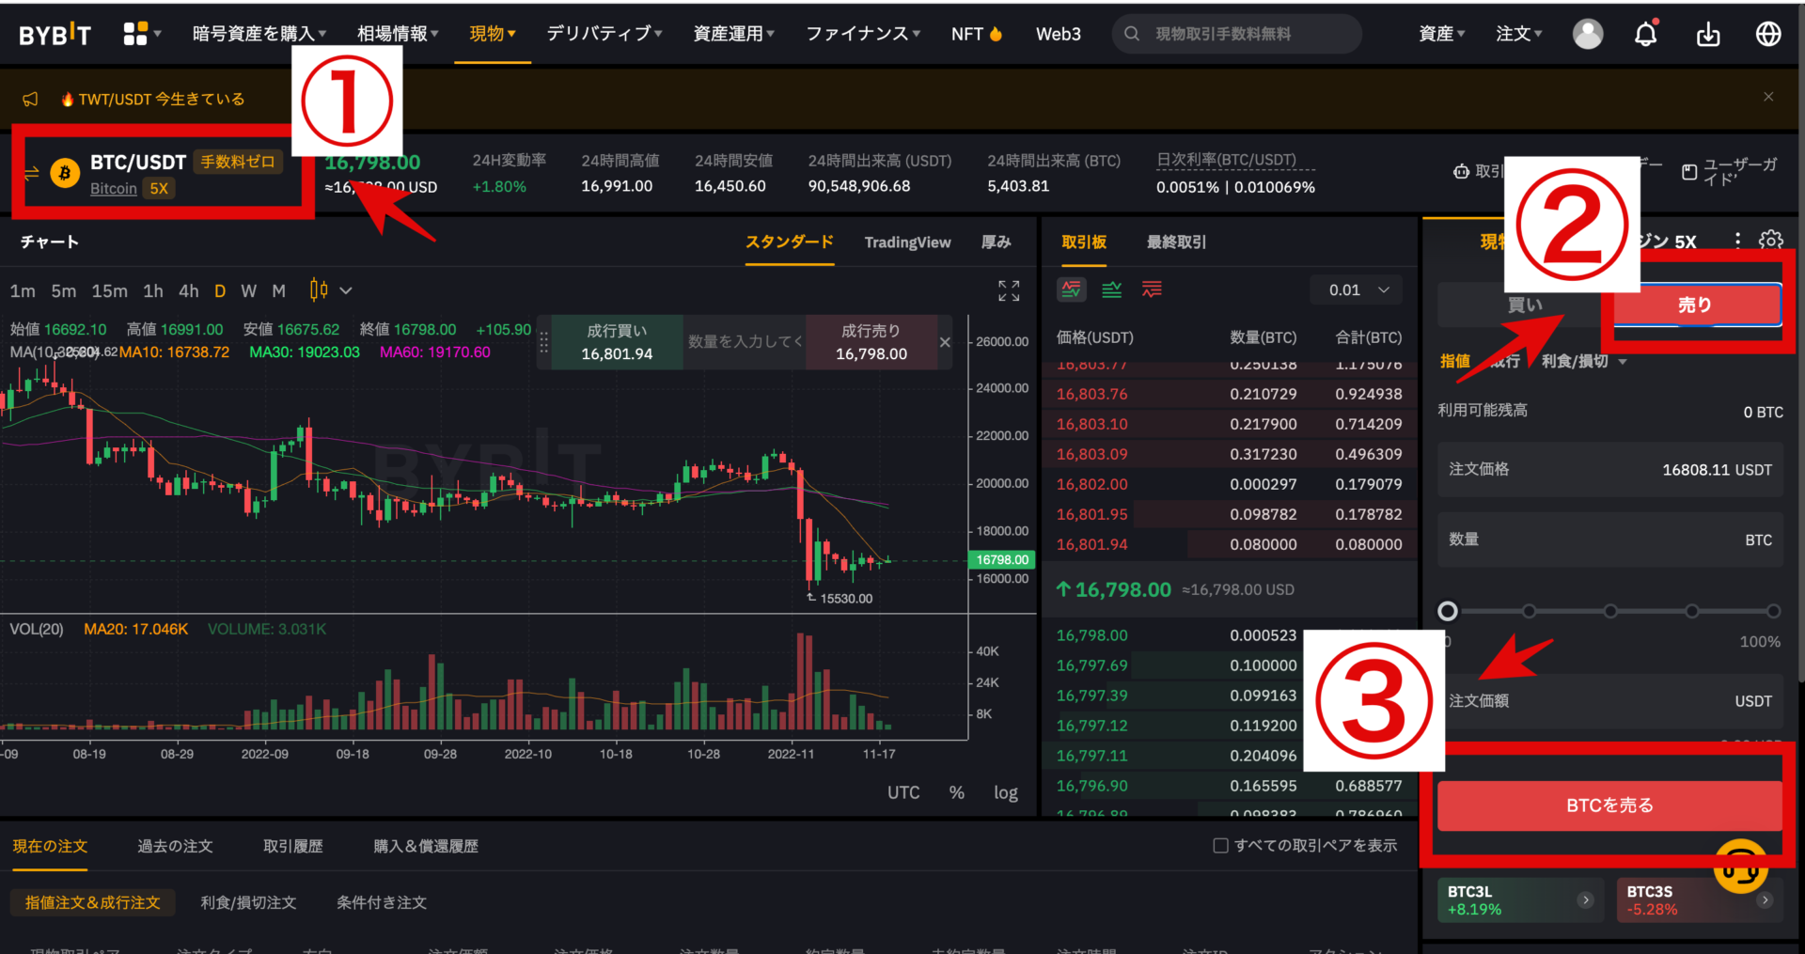This screenshot has width=1805, height=954.
Task: Open the 0.01 price grouping dropdown
Action: pos(1358,289)
